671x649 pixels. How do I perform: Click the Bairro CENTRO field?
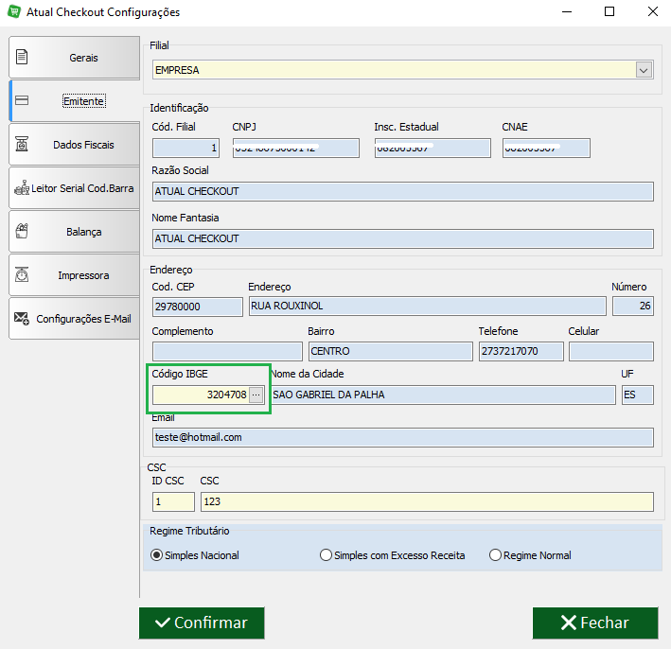tap(391, 351)
